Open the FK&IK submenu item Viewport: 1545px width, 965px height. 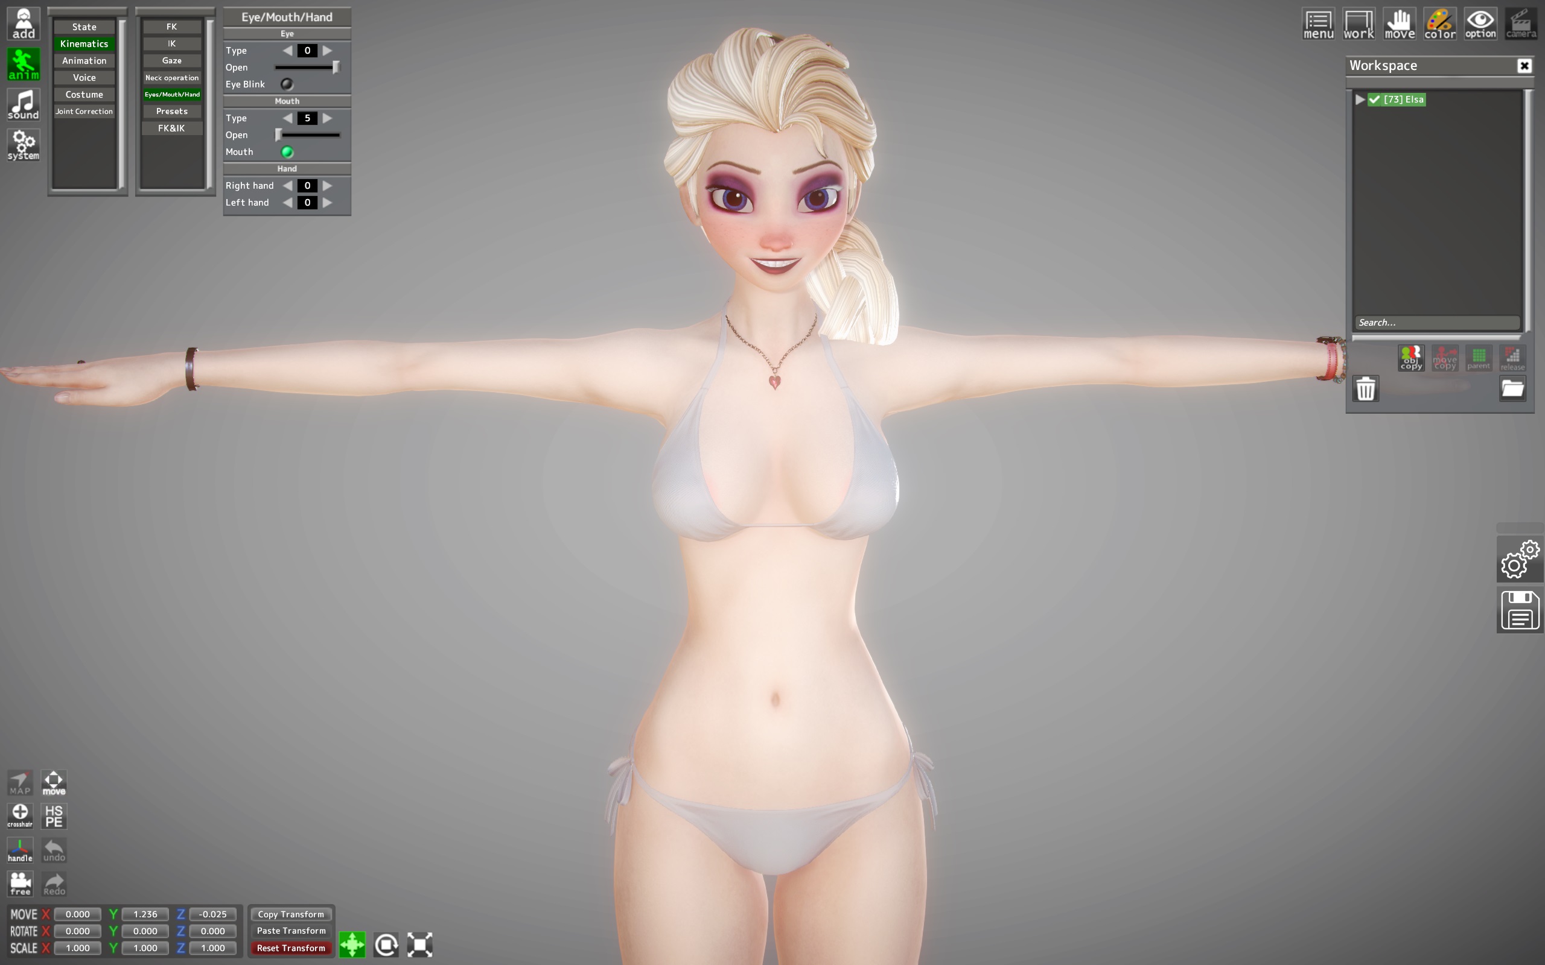click(x=172, y=128)
